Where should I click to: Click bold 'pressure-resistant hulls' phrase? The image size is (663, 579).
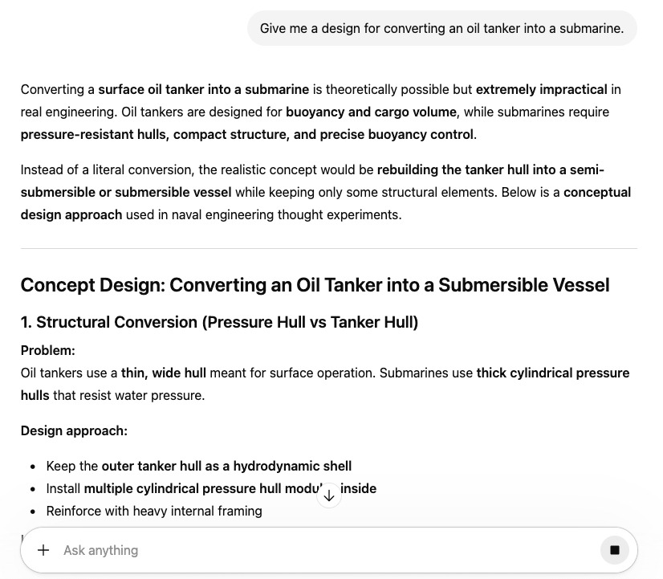[x=95, y=134]
